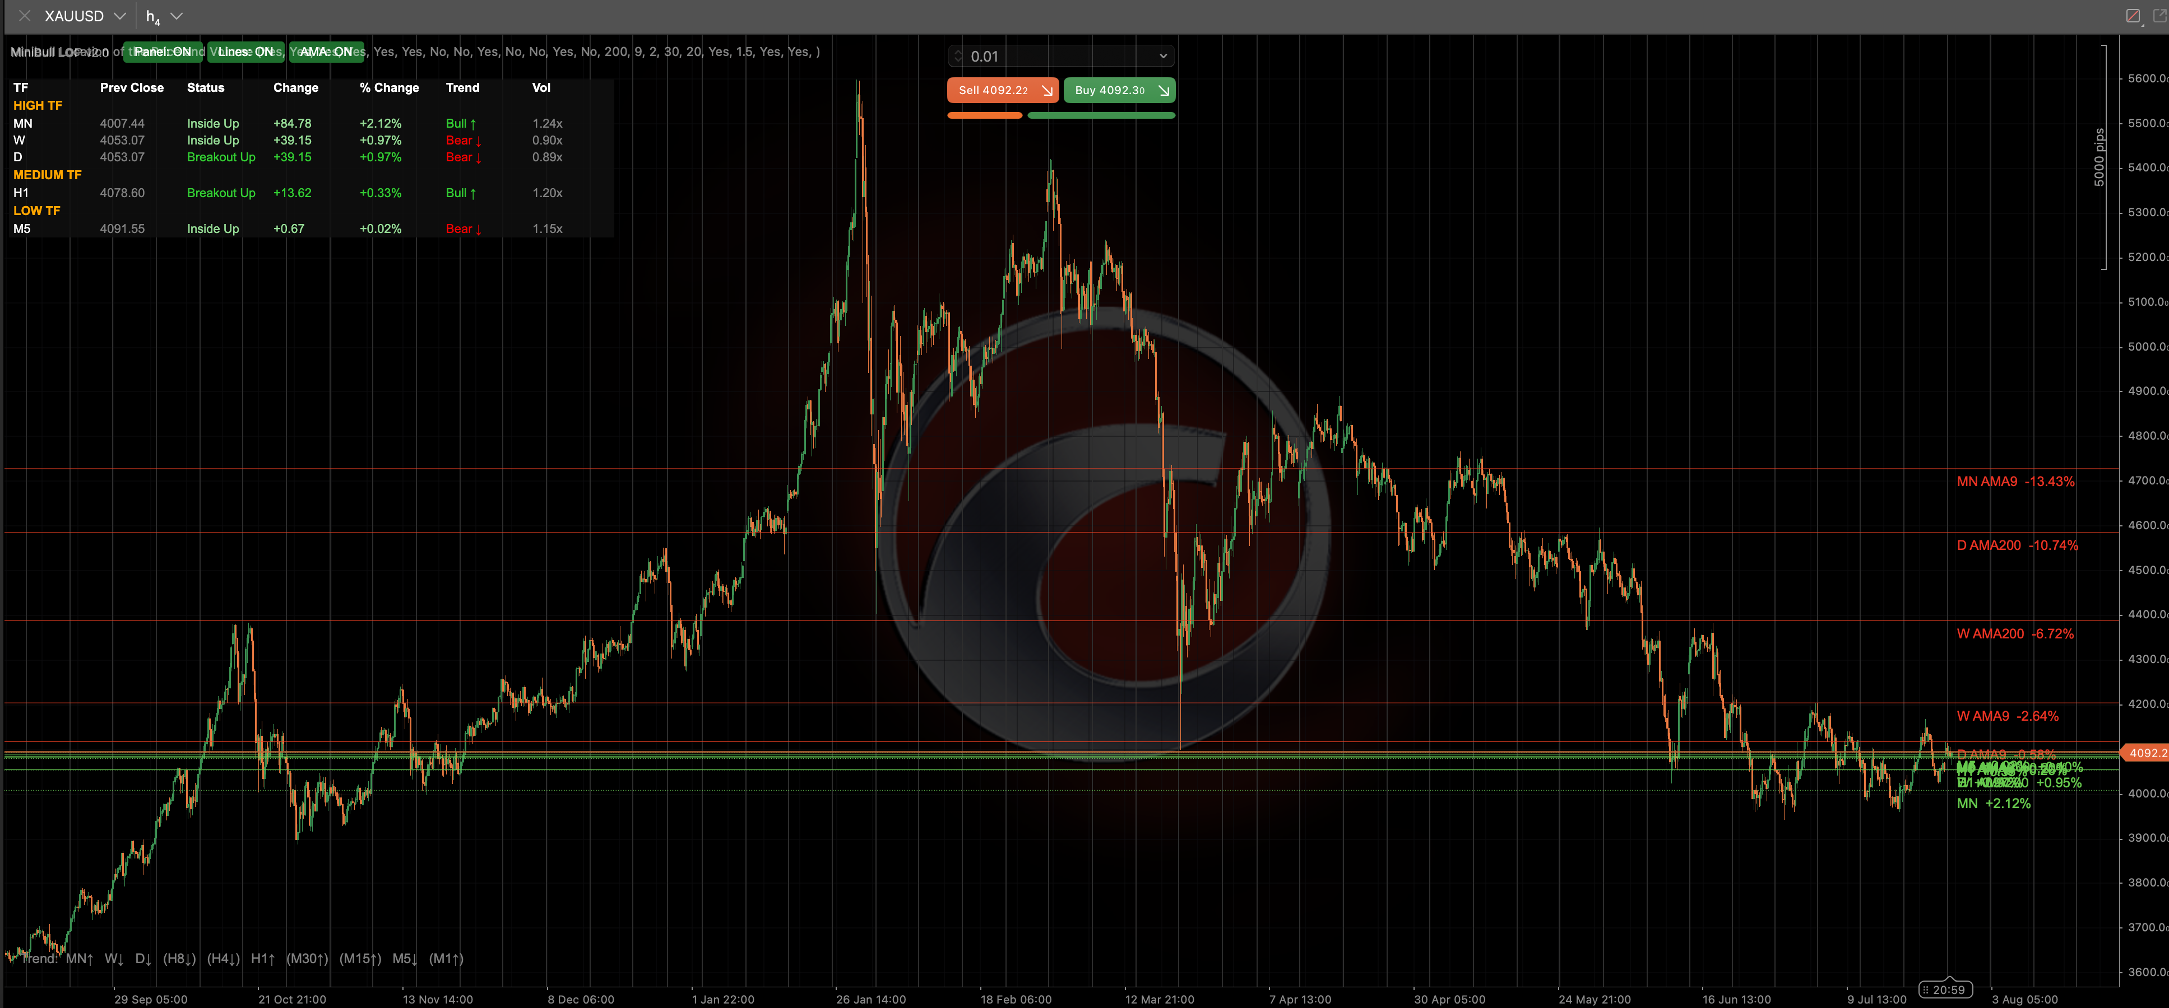Click the Prev Close column header
This screenshot has height=1008, width=2169.
pos(132,87)
